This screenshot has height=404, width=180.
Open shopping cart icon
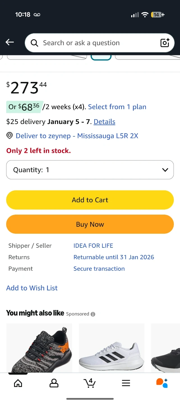pyautogui.click(x=90, y=383)
